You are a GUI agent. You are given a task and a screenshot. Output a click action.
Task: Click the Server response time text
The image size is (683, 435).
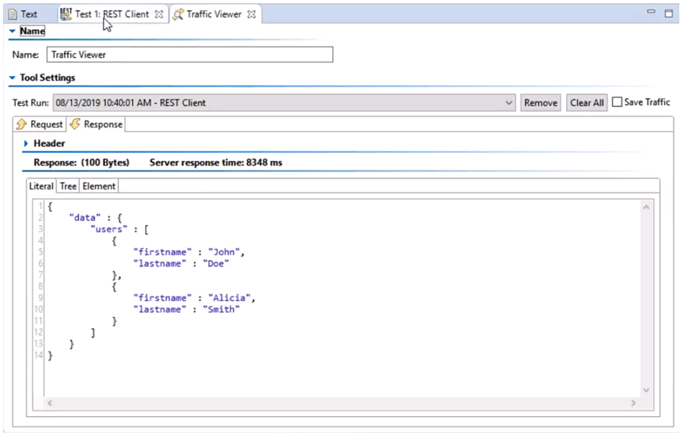216,163
